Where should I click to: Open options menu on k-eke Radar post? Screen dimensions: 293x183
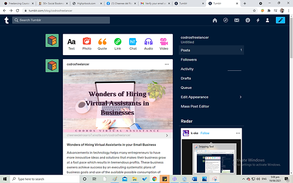[238, 133]
